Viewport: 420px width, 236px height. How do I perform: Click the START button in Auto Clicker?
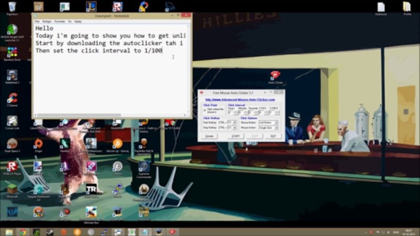236,136
